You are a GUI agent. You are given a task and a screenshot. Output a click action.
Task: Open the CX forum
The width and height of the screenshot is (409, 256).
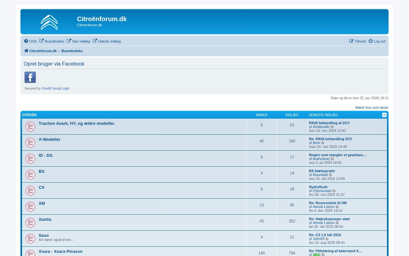tap(42, 188)
